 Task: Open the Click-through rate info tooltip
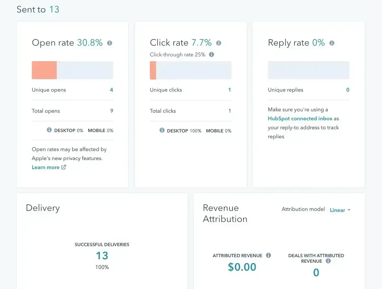click(x=211, y=54)
